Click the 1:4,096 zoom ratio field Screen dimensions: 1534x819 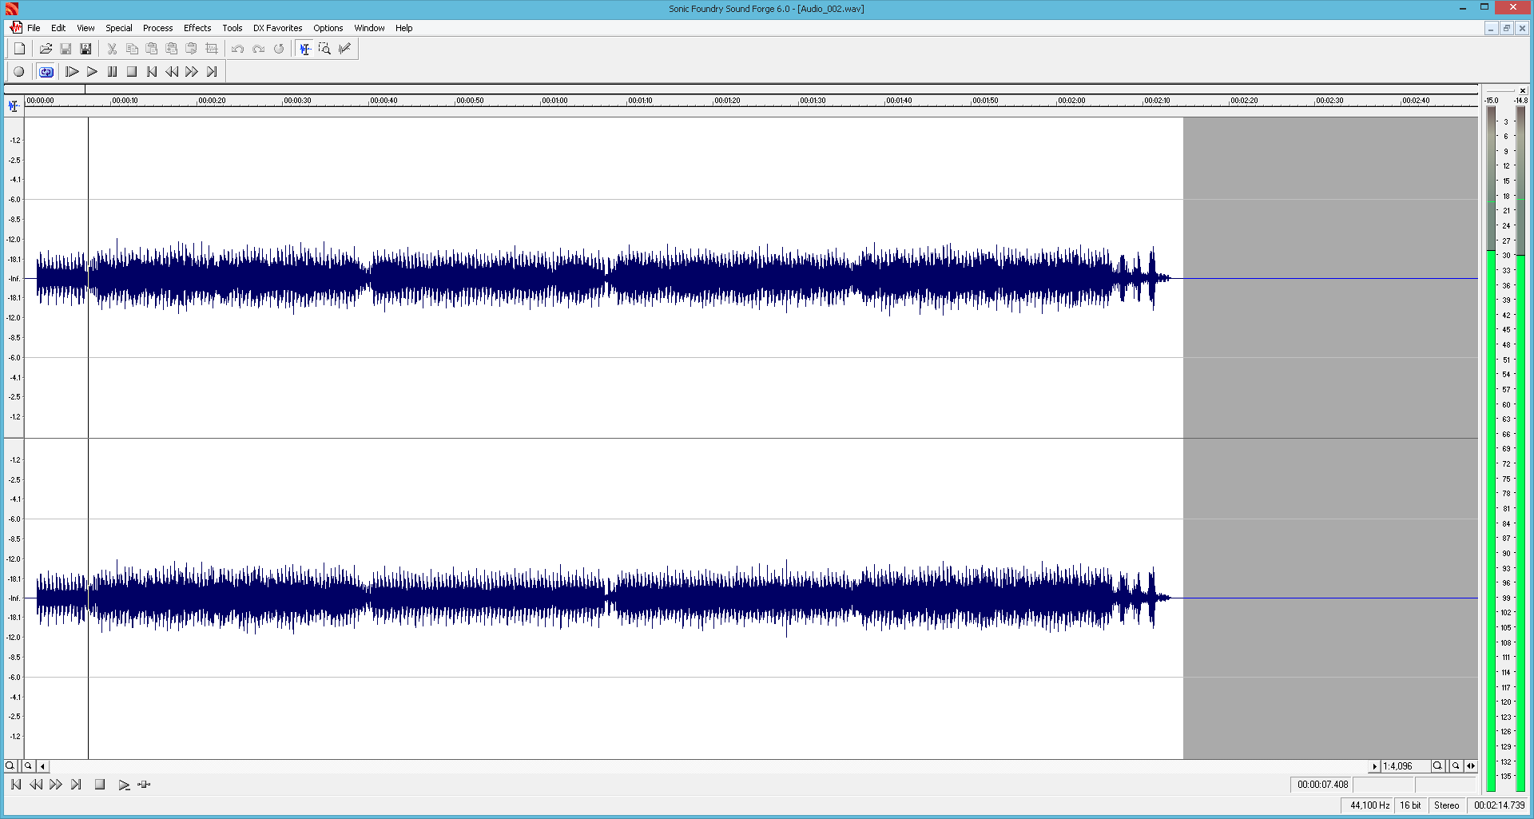coord(1405,766)
